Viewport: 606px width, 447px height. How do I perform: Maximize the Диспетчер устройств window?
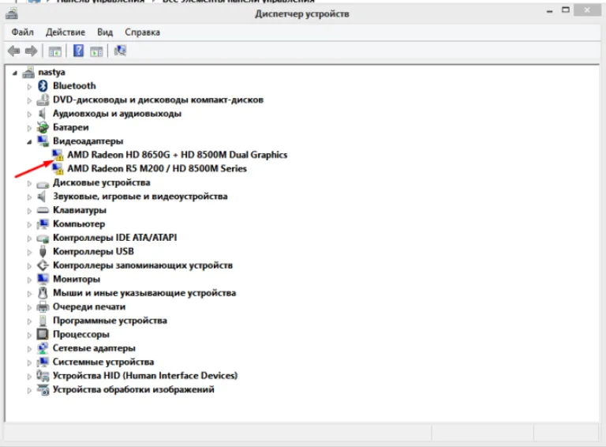pos(566,10)
